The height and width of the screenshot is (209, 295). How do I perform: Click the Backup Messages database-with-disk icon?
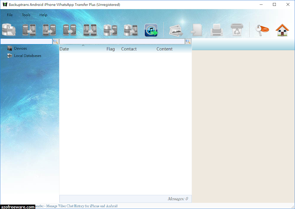click(9, 30)
